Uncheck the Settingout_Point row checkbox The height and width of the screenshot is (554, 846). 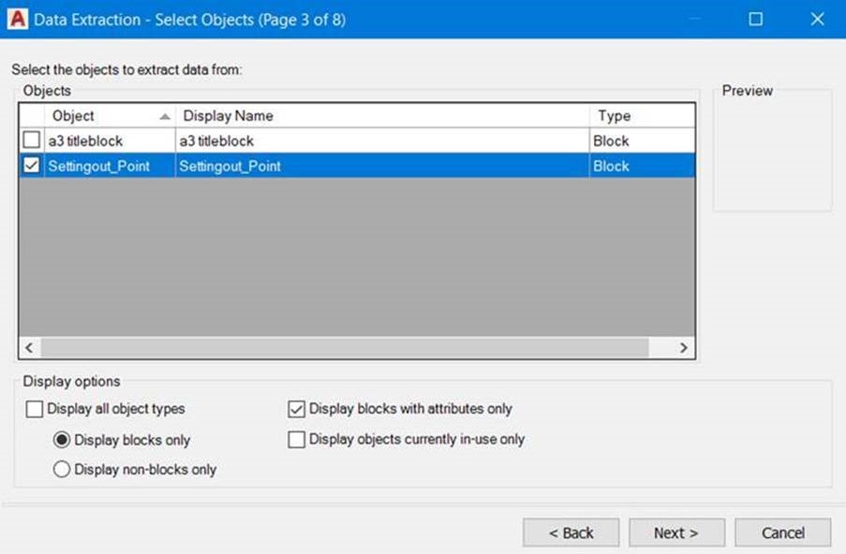pyautogui.click(x=31, y=165)
